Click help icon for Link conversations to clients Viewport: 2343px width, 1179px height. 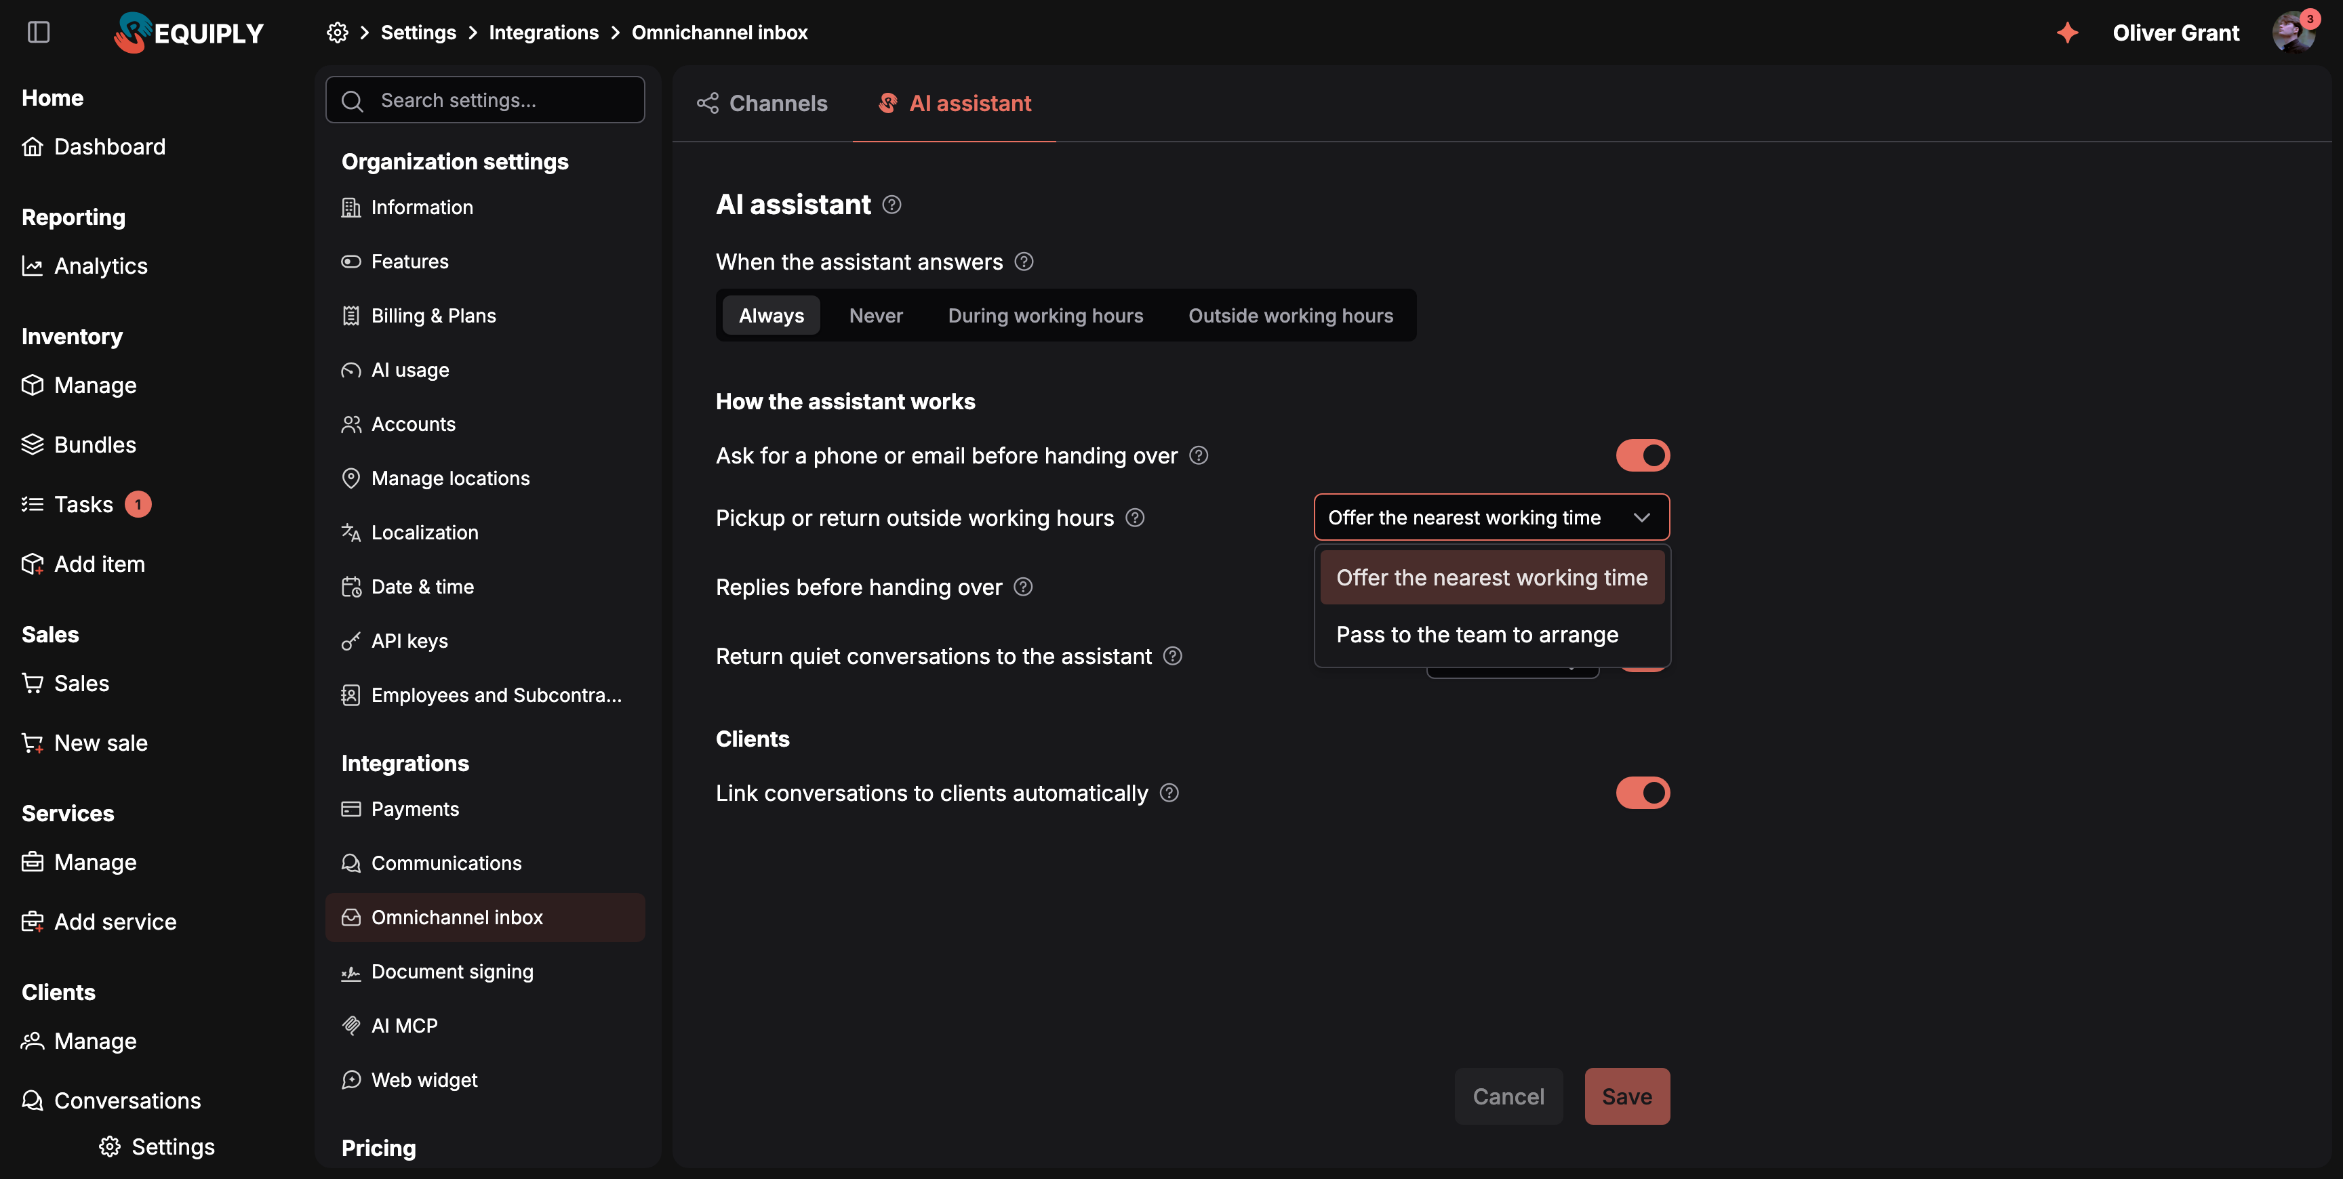coord(1169,793)
